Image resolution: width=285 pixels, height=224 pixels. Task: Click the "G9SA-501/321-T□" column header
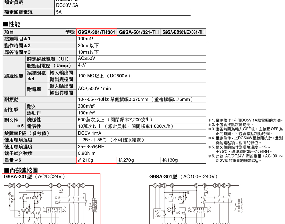coord(139,32)
